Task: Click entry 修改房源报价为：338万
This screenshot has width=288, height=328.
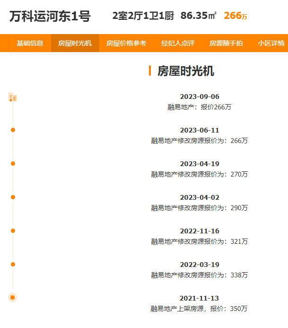Action: 200,275
